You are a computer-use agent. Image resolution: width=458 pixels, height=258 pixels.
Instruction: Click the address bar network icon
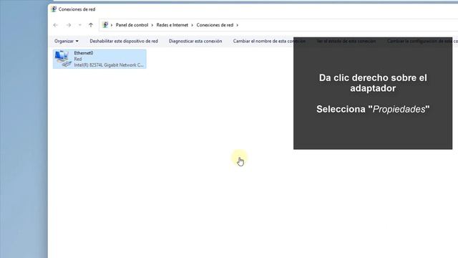pos(105,25)
